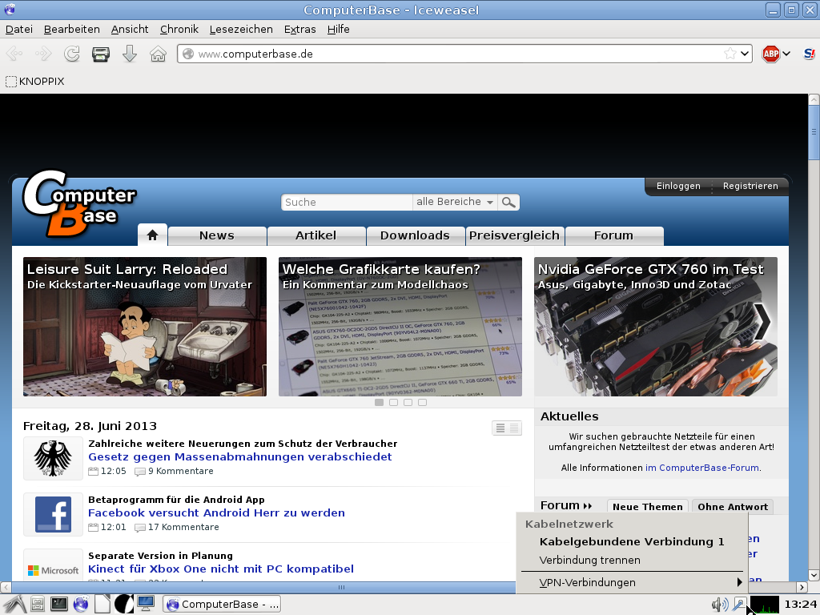
Task: Click the CPU usage monitor graph
Action: [764, 605]
